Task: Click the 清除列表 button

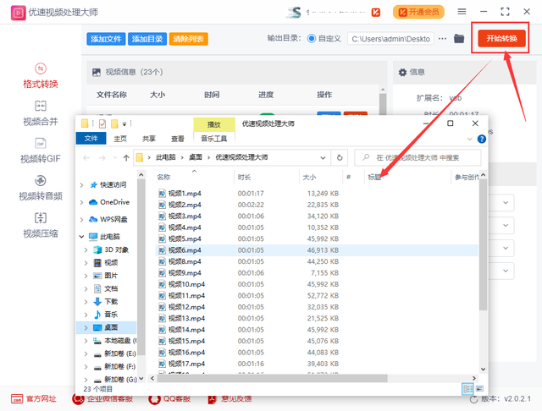Action: (x=188, y=39)
